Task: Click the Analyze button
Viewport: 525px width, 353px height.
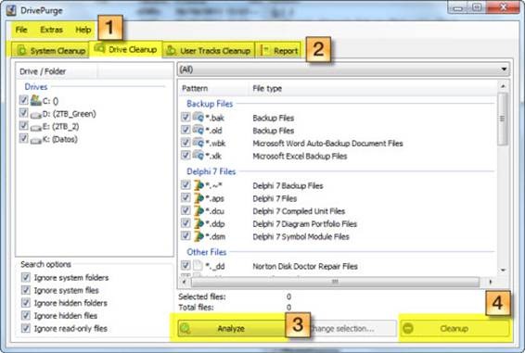Action: click(232, 329)
